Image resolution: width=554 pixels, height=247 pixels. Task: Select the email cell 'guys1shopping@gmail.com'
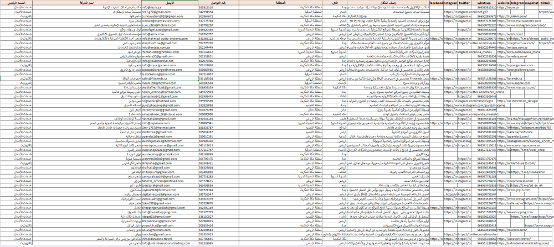point(170,106)
